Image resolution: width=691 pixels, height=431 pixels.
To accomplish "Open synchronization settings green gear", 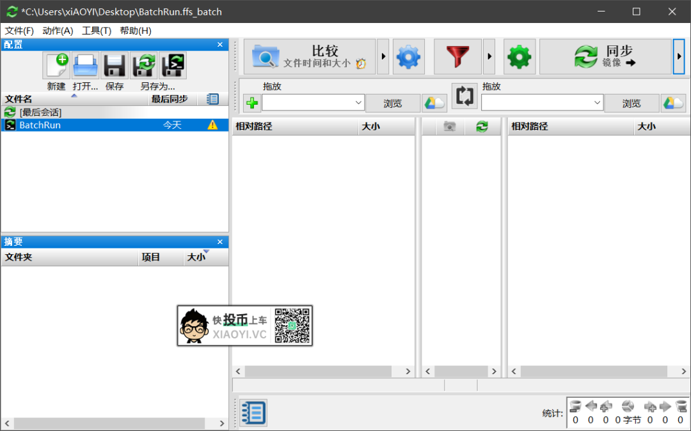I will [x=520, y=57].
